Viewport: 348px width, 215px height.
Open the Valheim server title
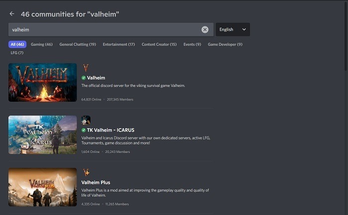click(x=96, y=78)
